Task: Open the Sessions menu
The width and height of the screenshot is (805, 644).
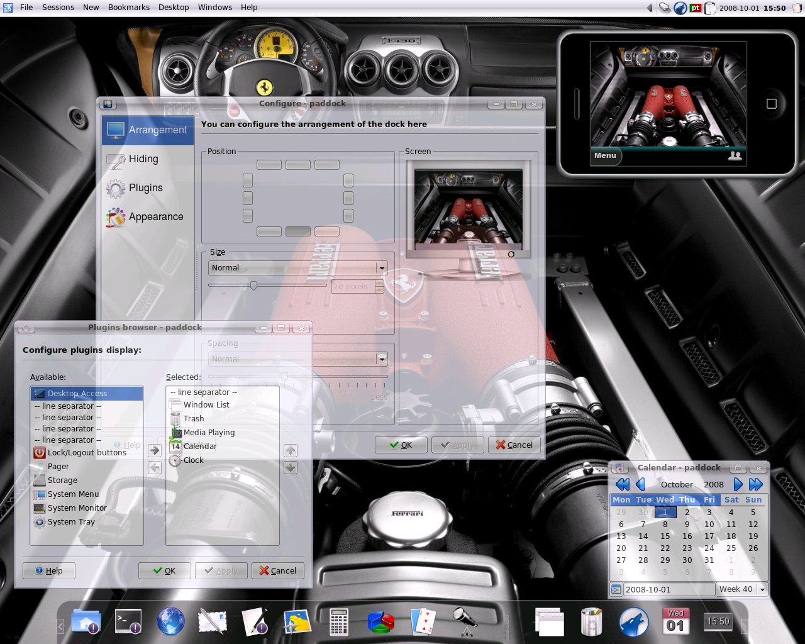Action: point(58,8)
